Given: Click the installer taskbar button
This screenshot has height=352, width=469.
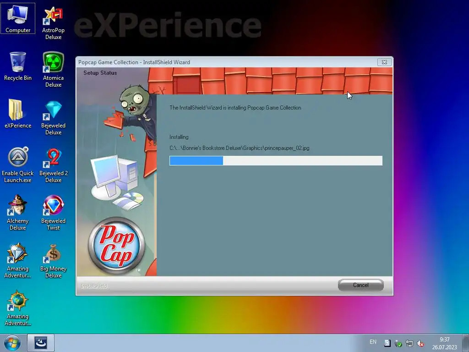Looking at the screenshot, I should 41,343.
